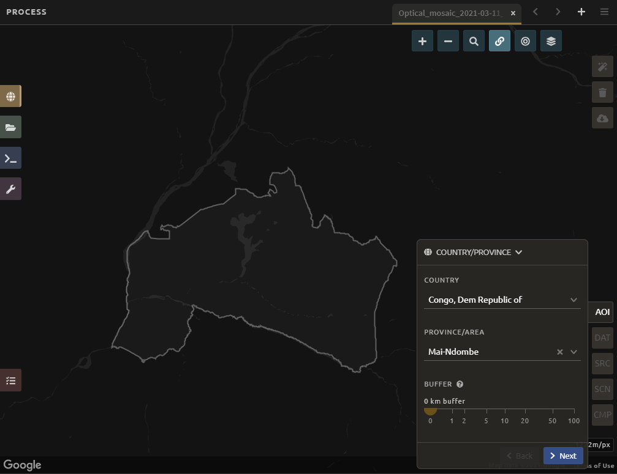Expand the Province/Area dropdown arrow
617x474 pixels.
click(x=573, y=352)
